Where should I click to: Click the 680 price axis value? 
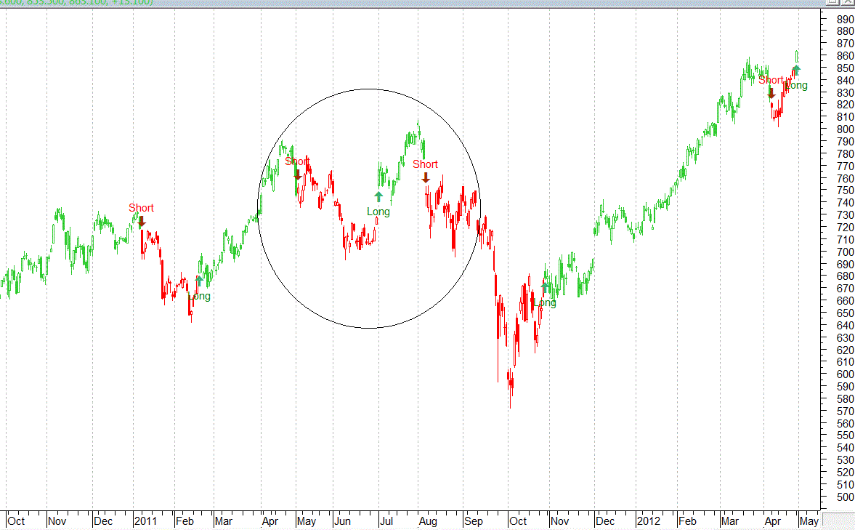point(845,276)
